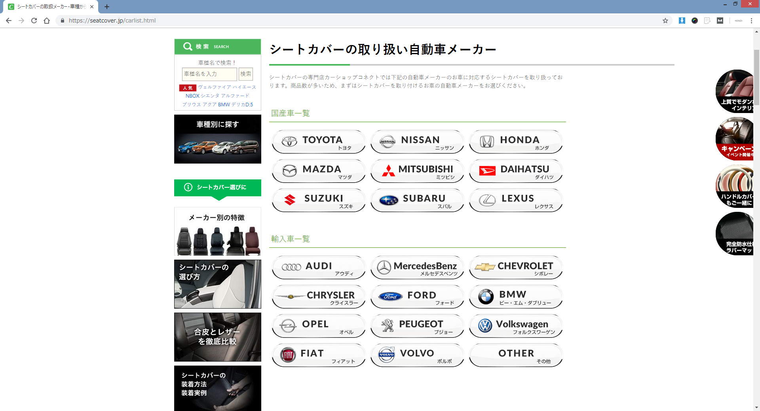Screen dimensions: 760x411
Task: Open the SUZUKI manufacturer button
Action: tap(319, 200)
